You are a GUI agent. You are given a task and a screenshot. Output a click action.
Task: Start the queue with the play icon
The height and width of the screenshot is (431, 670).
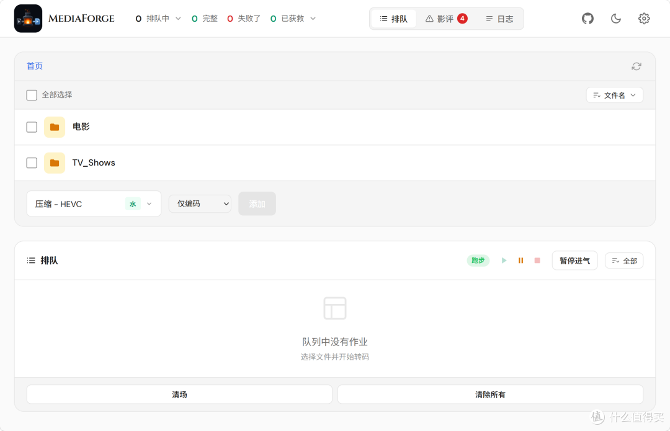pyautogui.click(x=504, y=260)
